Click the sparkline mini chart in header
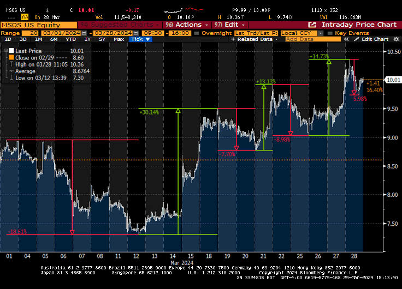 coord(184,10)
